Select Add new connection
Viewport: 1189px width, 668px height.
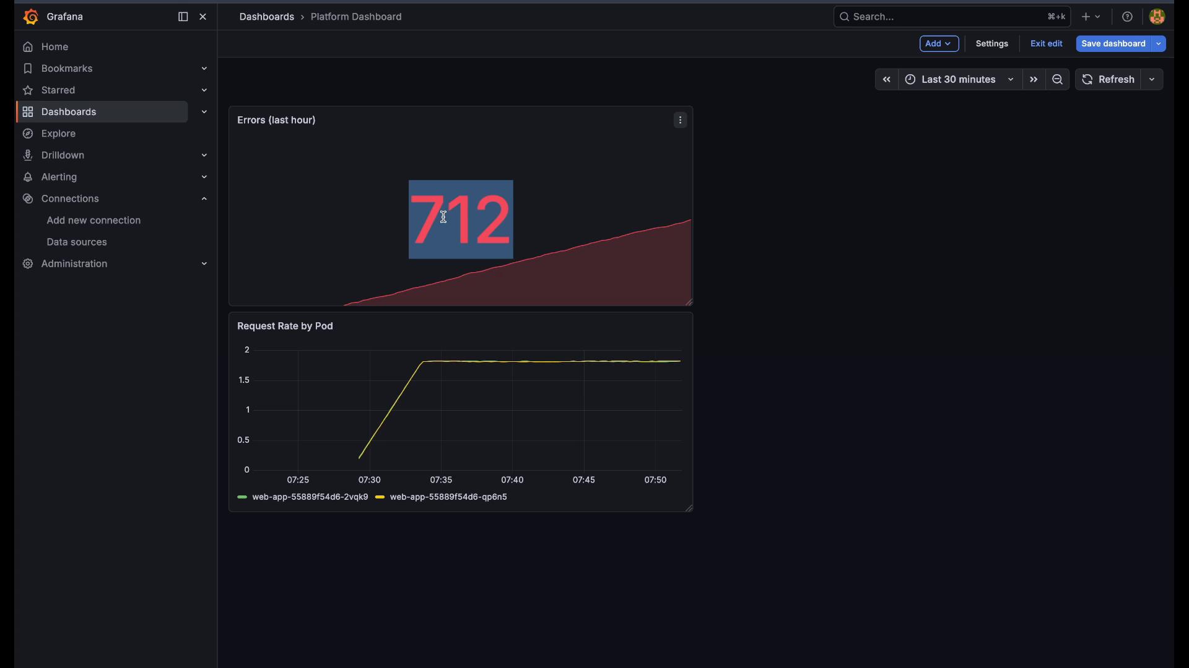pos(94,220)
